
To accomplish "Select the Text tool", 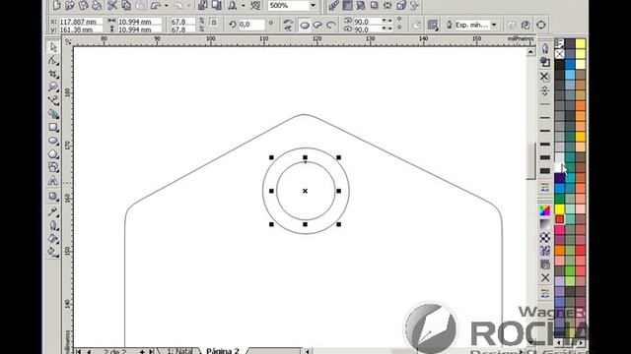I will [53, 181].
